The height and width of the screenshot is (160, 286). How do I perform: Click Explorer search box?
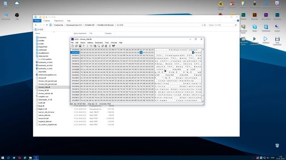(x=223, y=25)
